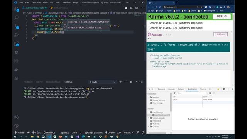
Task: Open the editor More Actions ellipsis menu
Action: [142, 8]
